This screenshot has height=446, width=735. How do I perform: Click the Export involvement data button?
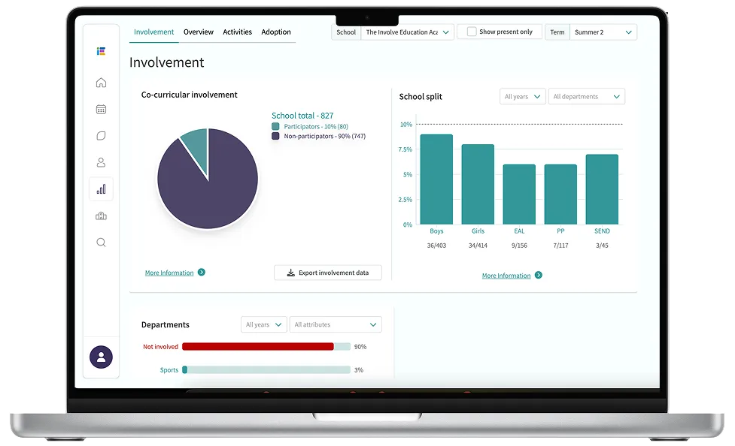[x=328, y=273]
